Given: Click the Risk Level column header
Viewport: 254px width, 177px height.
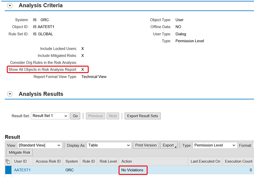Looking at the screenshot, I should pos(108,161).
